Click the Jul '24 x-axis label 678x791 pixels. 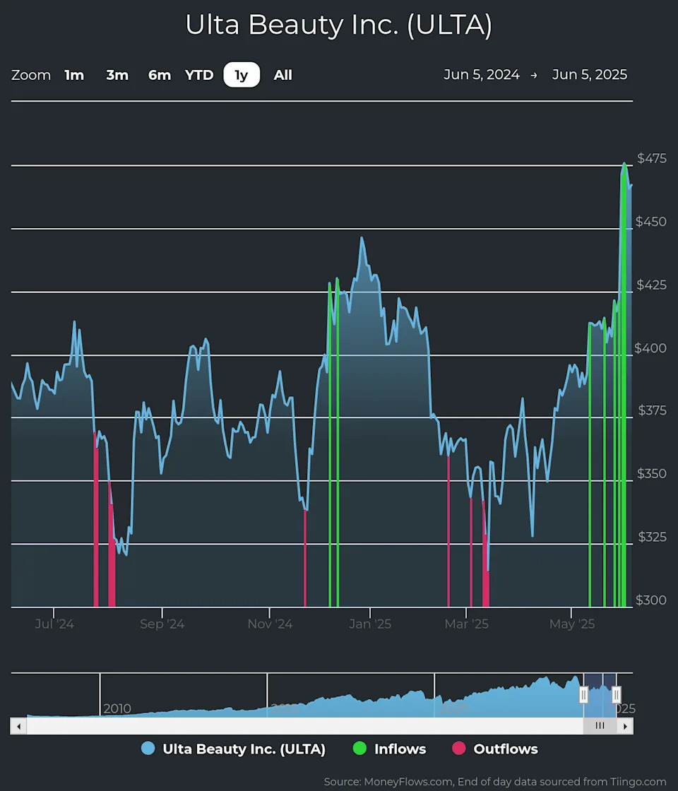click(x=54, y=624)
